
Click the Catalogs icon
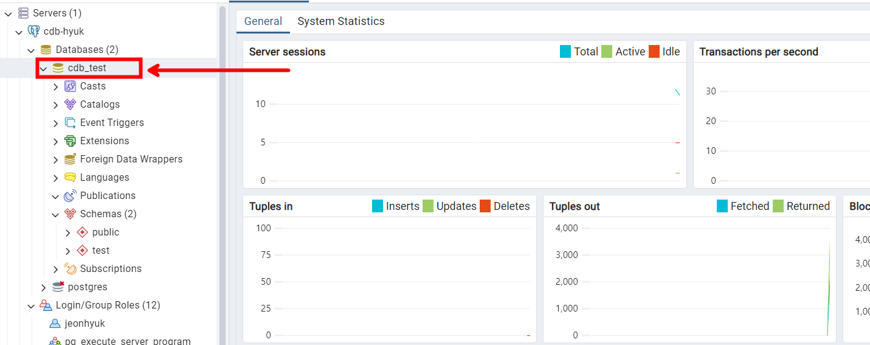(x=70, y=105)
